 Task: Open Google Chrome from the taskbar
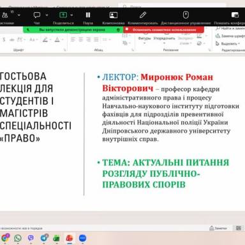[x=5, y=238]
